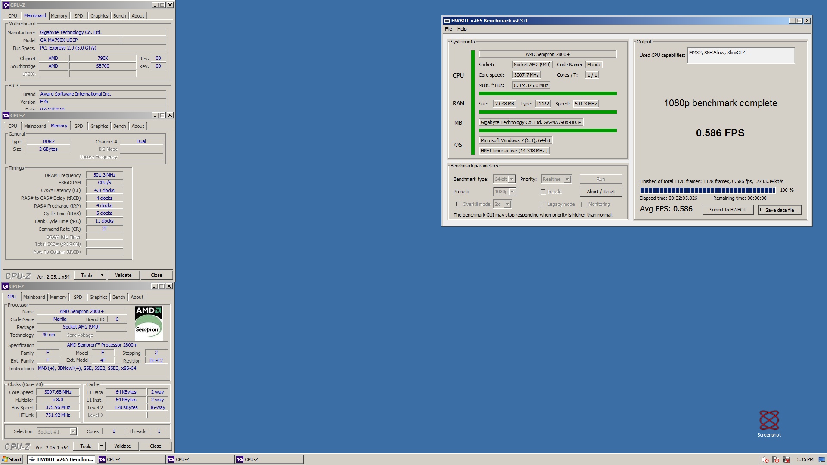Toggle the Overkill mode checkbox
The image size is (827, 465).
[x=458, y=205]
